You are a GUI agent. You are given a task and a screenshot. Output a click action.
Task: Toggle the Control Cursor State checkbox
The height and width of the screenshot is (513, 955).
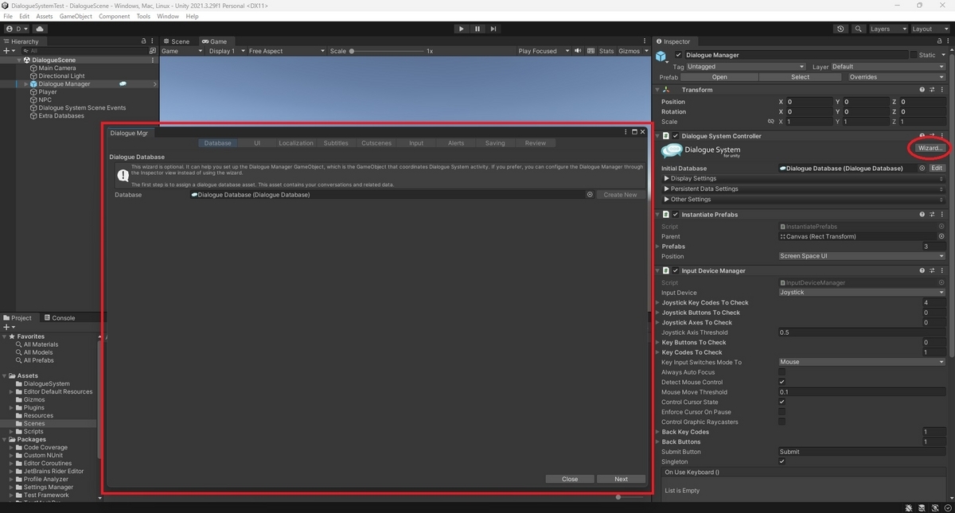click(782, 402)
